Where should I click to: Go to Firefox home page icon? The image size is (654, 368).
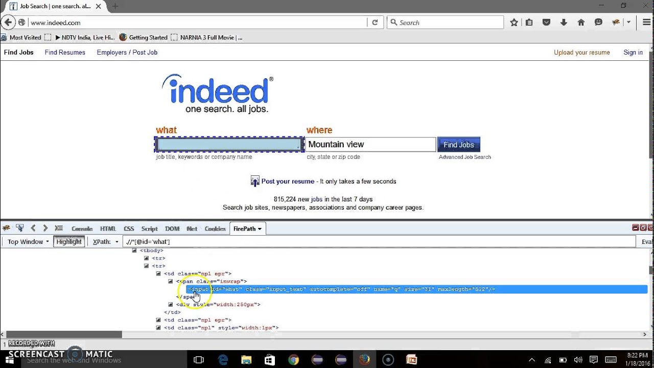(581, 22)
